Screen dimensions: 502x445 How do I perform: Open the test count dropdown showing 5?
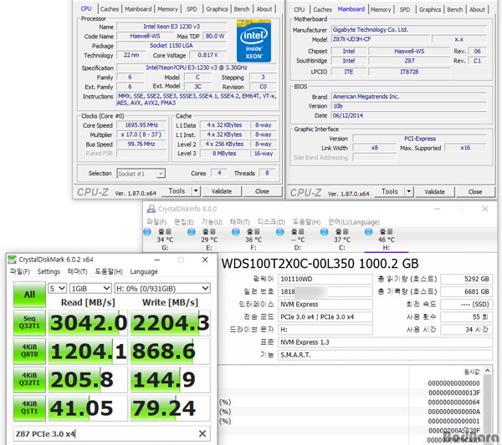(57, 289)
